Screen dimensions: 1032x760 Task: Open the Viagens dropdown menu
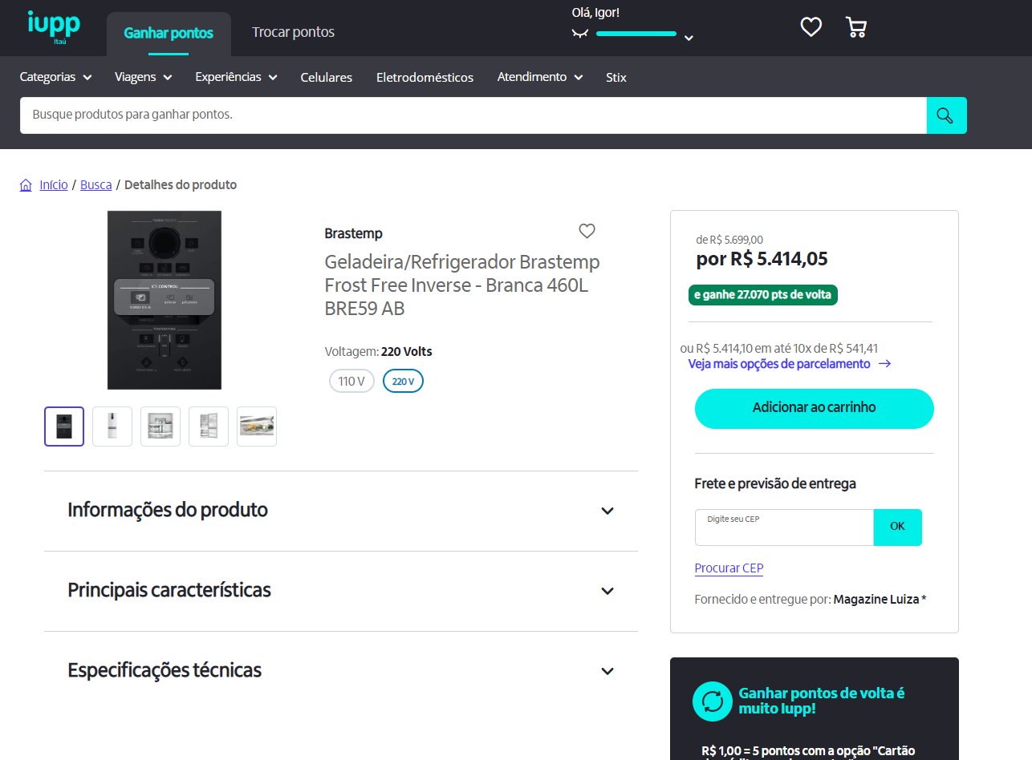tap(144, 77)
